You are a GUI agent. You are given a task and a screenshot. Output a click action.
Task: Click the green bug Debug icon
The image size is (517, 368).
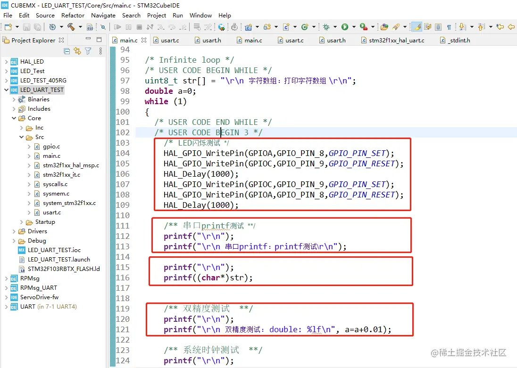coord(326,27)
